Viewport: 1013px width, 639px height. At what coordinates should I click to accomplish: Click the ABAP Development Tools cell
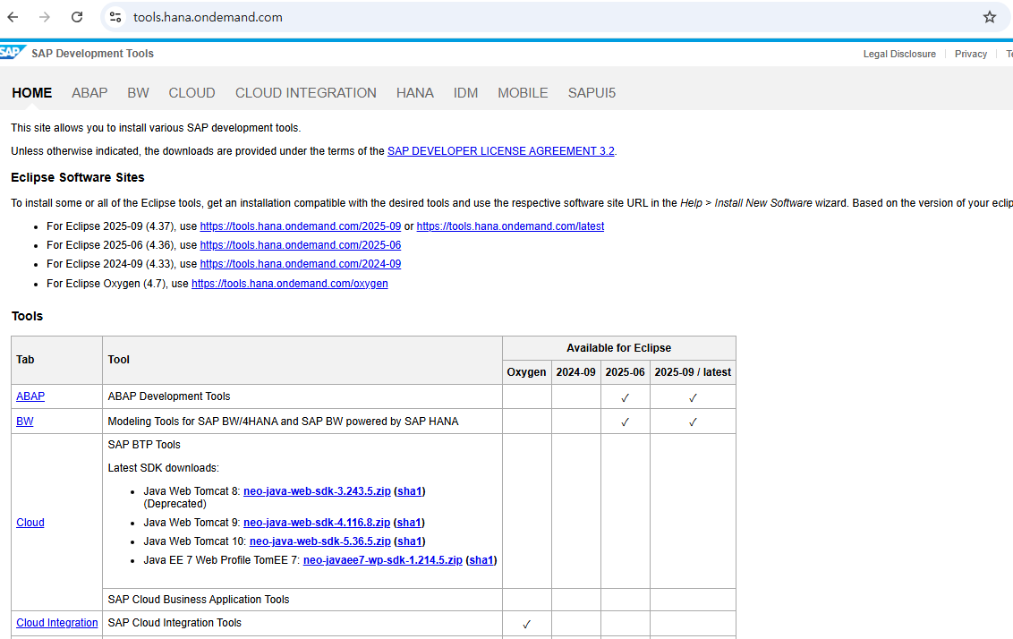point(302,396)
